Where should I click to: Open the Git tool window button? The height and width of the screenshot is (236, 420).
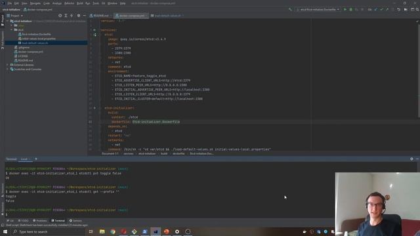coord(10,221)
